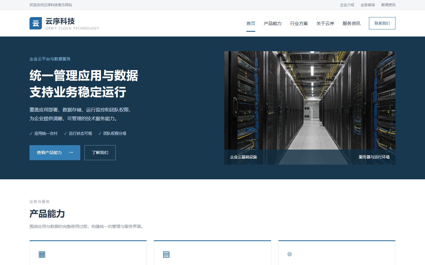Click the 联系我们 button
Screen dimensions: 425x265
(382, 23)
